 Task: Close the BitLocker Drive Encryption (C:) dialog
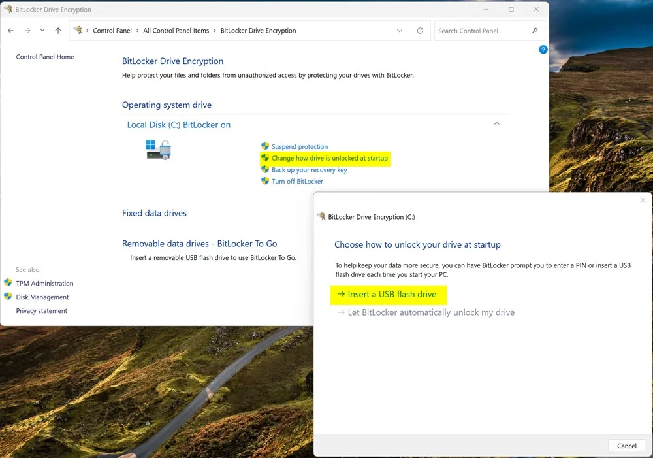click(643, 201)
